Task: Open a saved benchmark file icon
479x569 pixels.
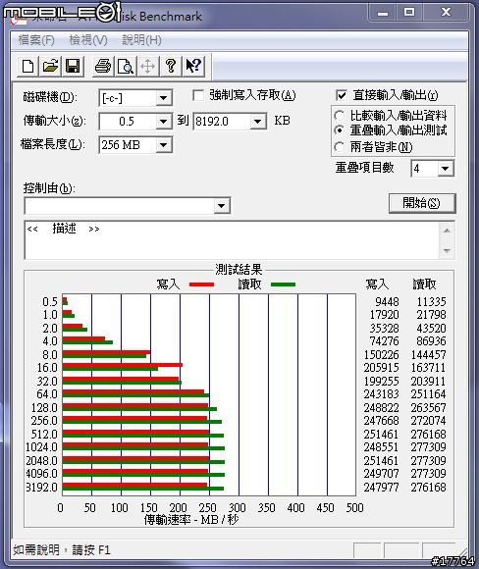Action: click(x=50, y=67)
